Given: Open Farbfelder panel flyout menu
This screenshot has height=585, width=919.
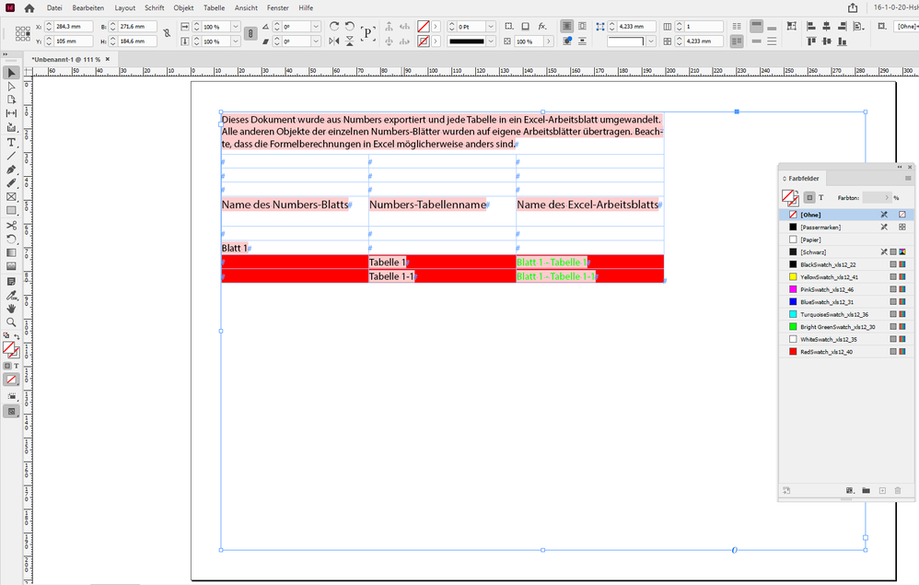Looking at the screenshot, I should point(908,178).
